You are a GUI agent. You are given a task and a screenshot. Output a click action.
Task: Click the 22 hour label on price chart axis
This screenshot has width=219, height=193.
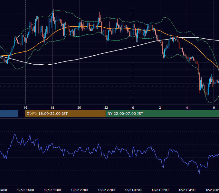106,108
